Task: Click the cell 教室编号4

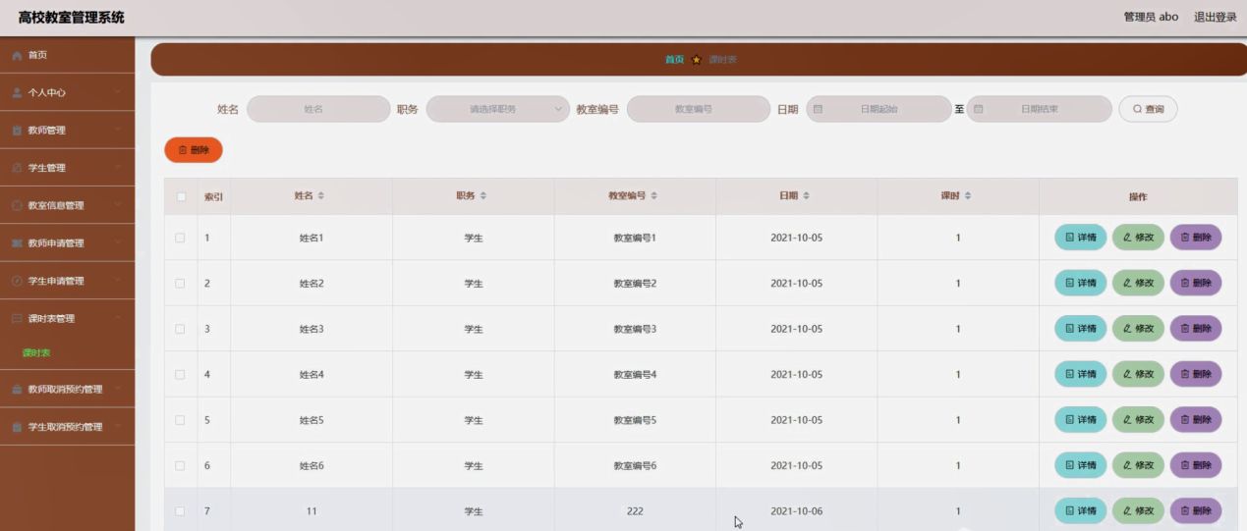Action: click(635, 375)
